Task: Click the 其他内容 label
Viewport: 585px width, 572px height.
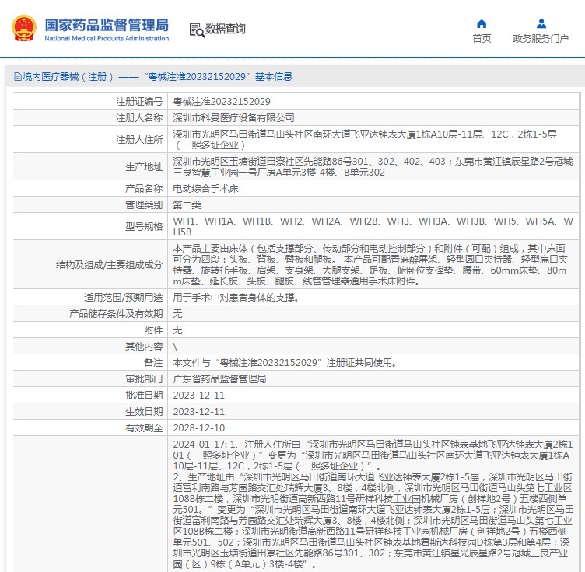Action: click(x=144, y=347)
